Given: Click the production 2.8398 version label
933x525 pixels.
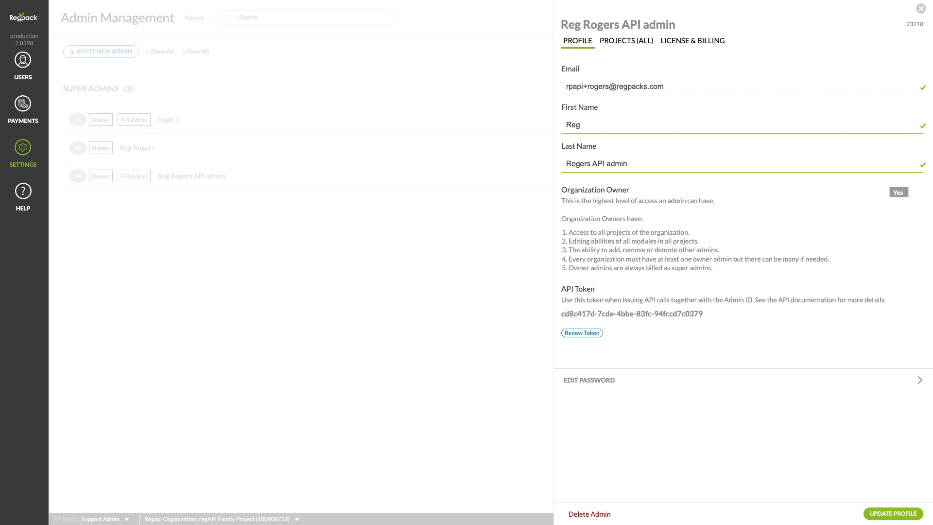Looking at the screenshot, I should point(24,39).
